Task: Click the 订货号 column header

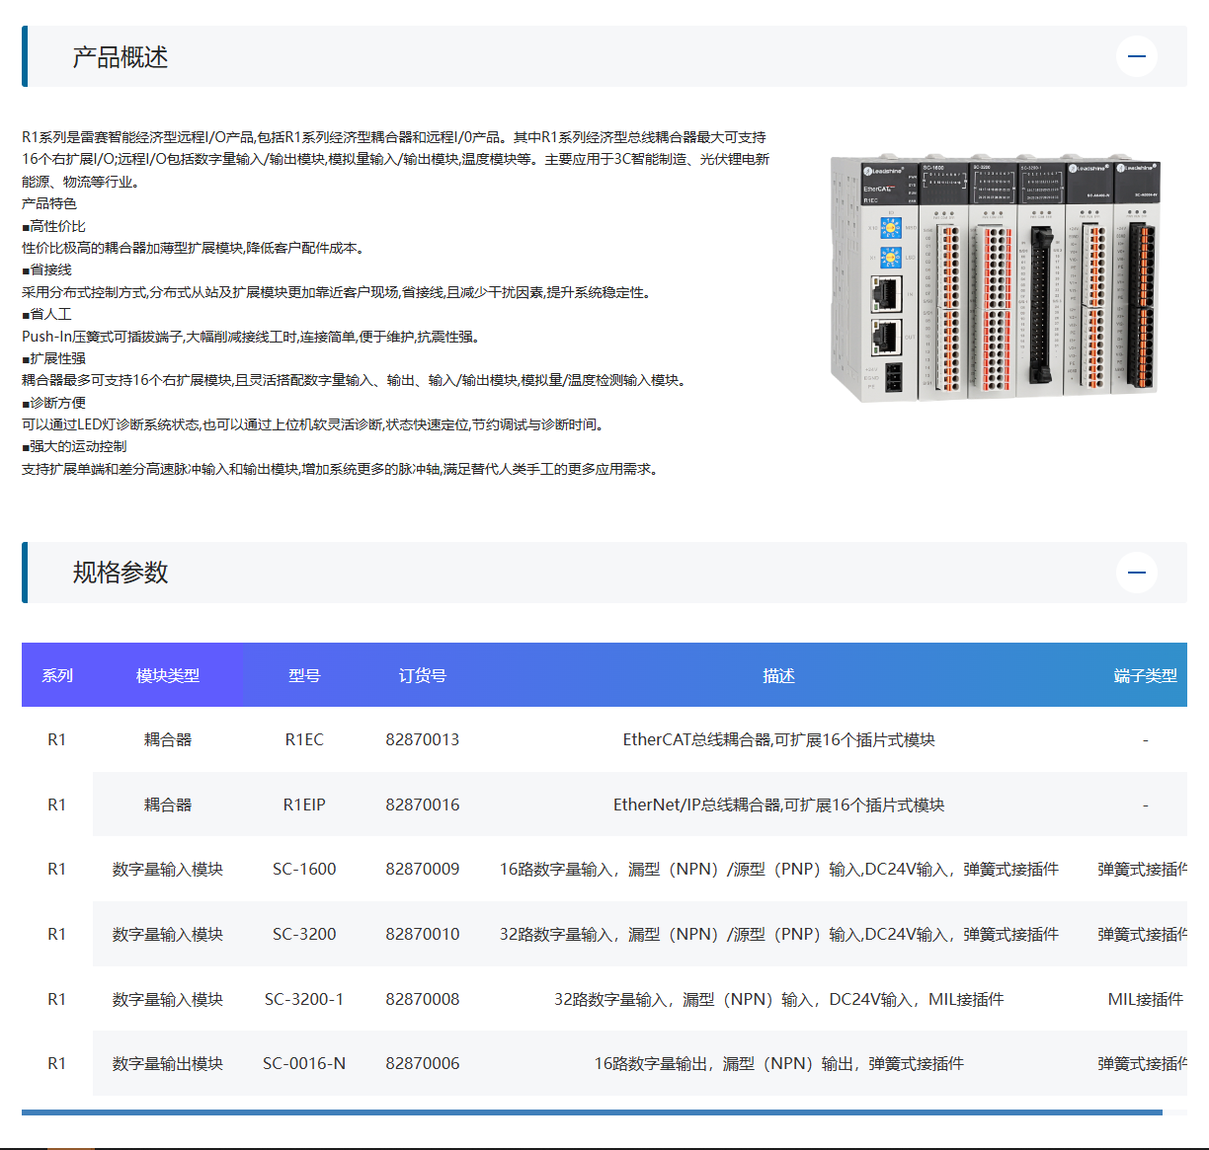Action: tap(423, 675)
